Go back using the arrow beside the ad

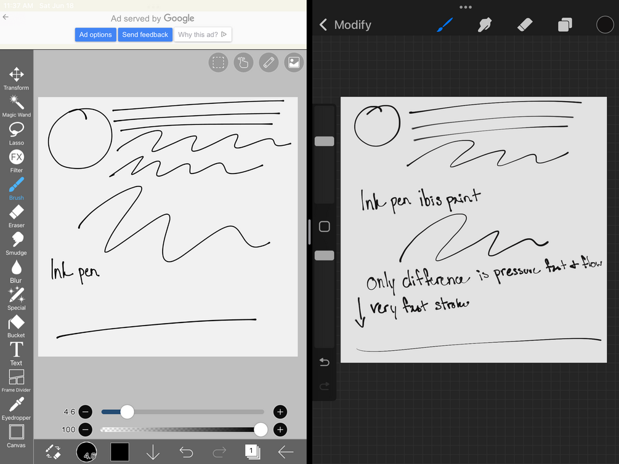(6, 17)
